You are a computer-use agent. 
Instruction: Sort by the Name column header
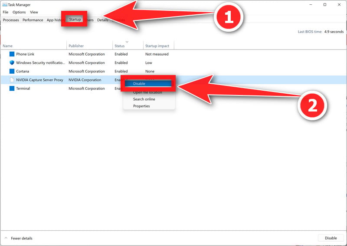tap(7, 46)
